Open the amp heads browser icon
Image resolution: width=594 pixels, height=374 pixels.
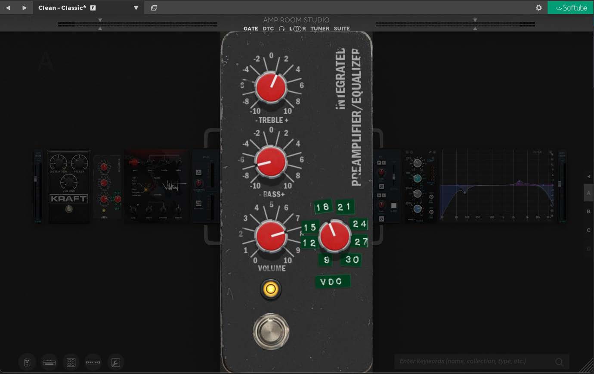coord(49,362)
